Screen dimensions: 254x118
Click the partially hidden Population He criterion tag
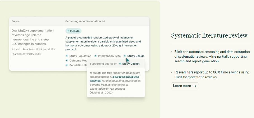pyautogui.click(x=76, y=65)
